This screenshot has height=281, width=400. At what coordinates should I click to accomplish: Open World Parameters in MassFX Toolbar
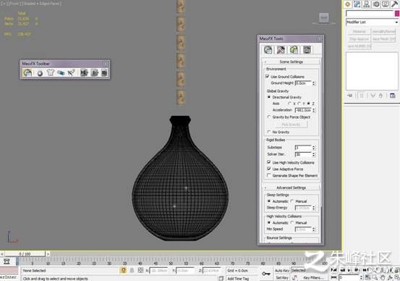pyautogui.click(x=27, y=73)
